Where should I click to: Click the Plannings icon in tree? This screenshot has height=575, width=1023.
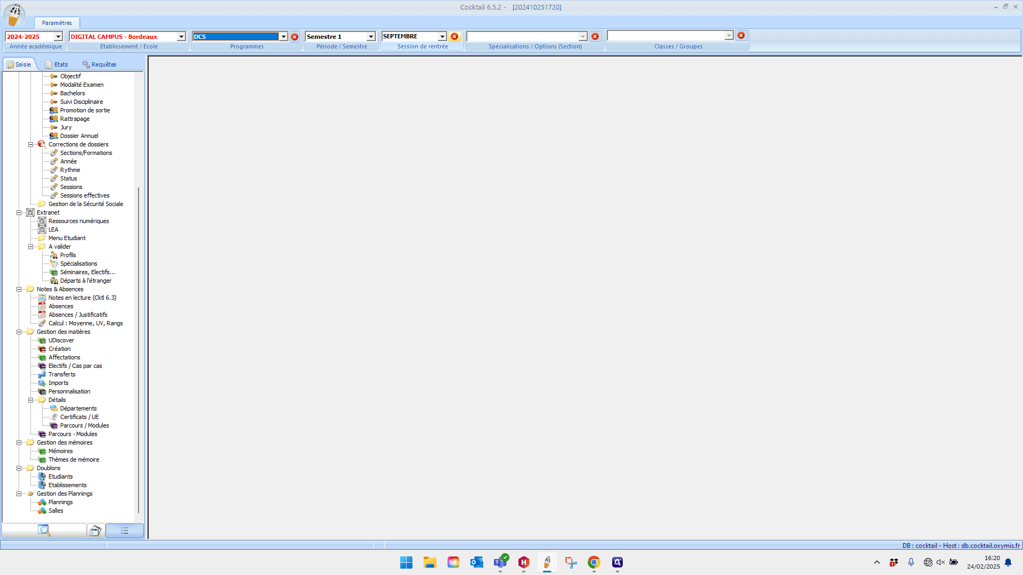42,502
